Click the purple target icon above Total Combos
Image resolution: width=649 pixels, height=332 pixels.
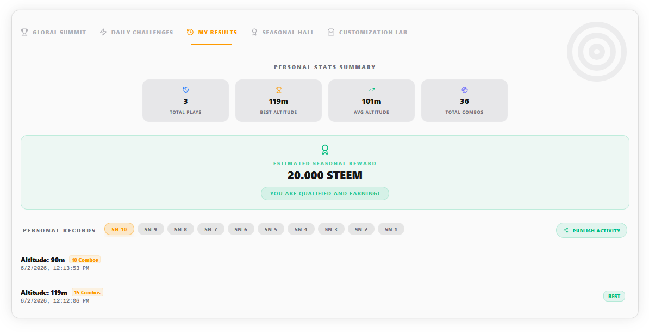click(x=464, y=89)
